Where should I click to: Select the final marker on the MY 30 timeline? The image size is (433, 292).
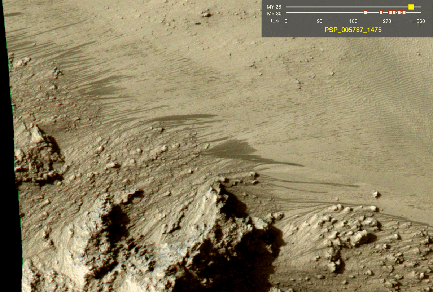click(x=403, y=13)
